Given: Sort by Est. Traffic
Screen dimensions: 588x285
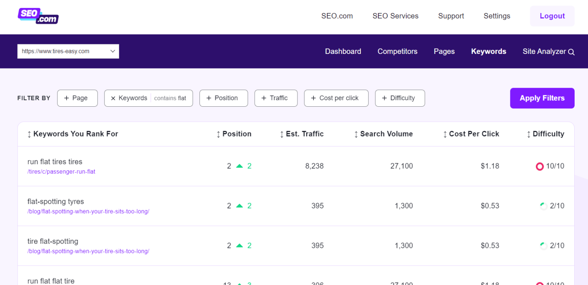Looking at the screenshot, I should click(301, 134).
